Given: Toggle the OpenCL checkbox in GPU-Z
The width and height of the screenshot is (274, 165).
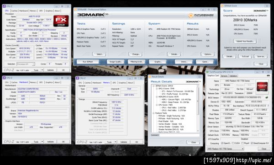Looking at the screenshot, I should (x=222, y=143).
